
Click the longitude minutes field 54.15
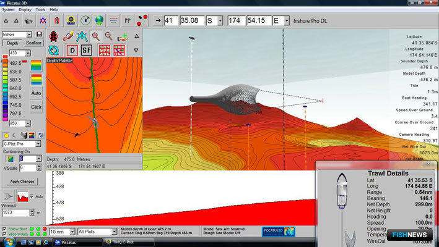coord(258,21)
